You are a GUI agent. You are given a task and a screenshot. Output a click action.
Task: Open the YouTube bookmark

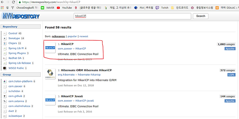pos(64,8)
